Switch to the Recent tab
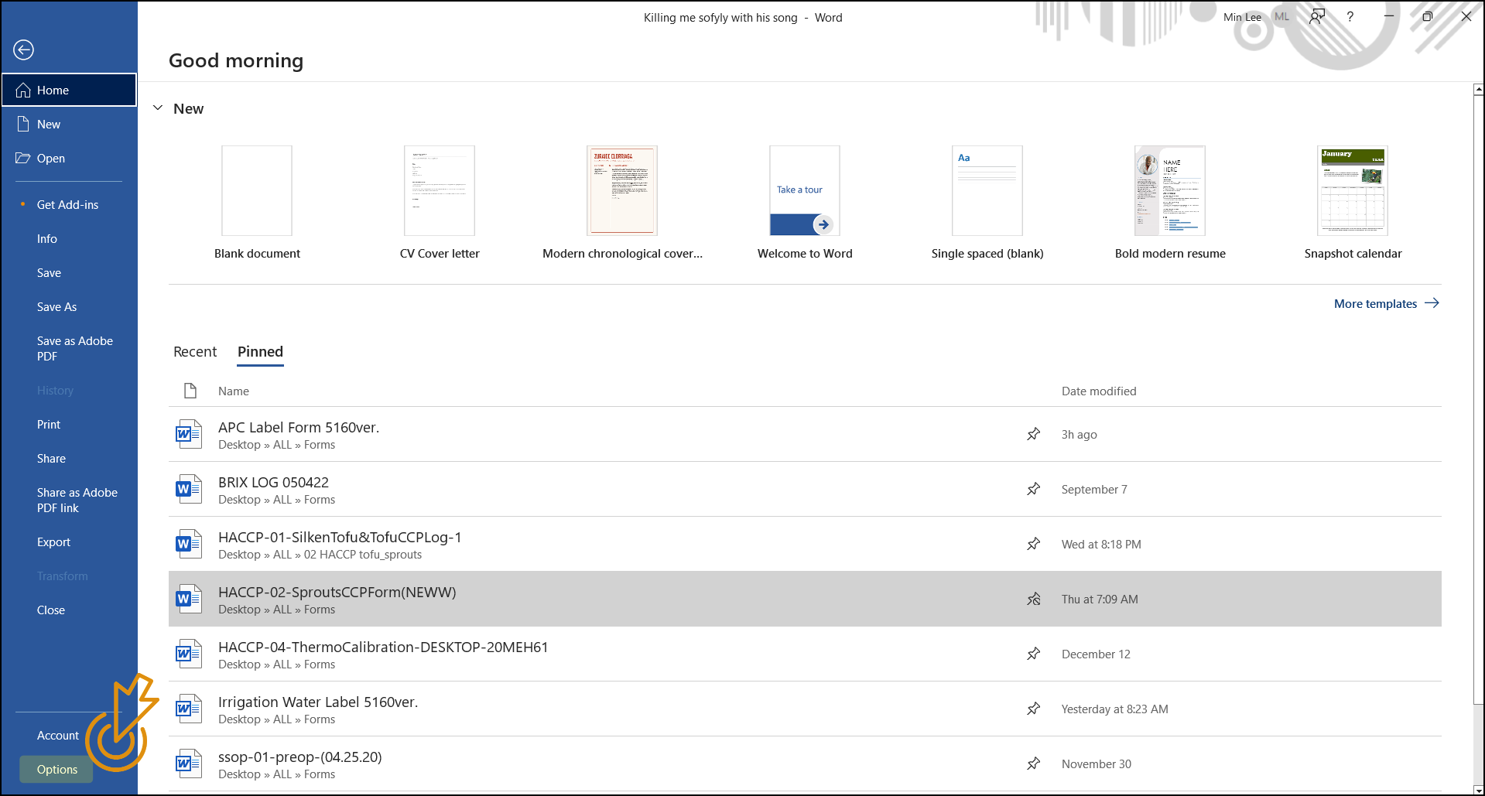Viewport: 1485px width, 796px height. click(195, 351)
